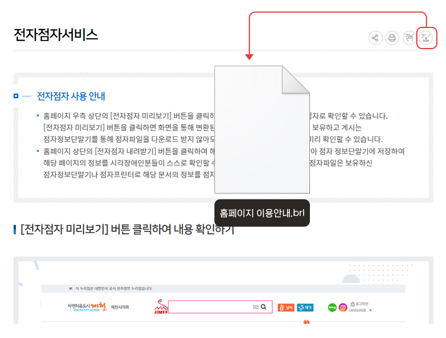The image size is (446, 338).
Task: Print the page using the printer icon
Action: coord(392,38)
